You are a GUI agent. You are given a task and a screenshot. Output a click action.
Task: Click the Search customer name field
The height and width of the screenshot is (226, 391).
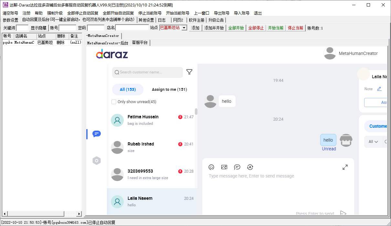[x=150, y=72]
